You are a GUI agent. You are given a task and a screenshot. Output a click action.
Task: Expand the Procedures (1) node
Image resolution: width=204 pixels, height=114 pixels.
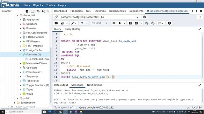(20, 72)
